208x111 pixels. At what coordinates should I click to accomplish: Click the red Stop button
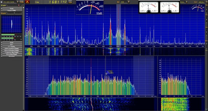coord(27,2)
